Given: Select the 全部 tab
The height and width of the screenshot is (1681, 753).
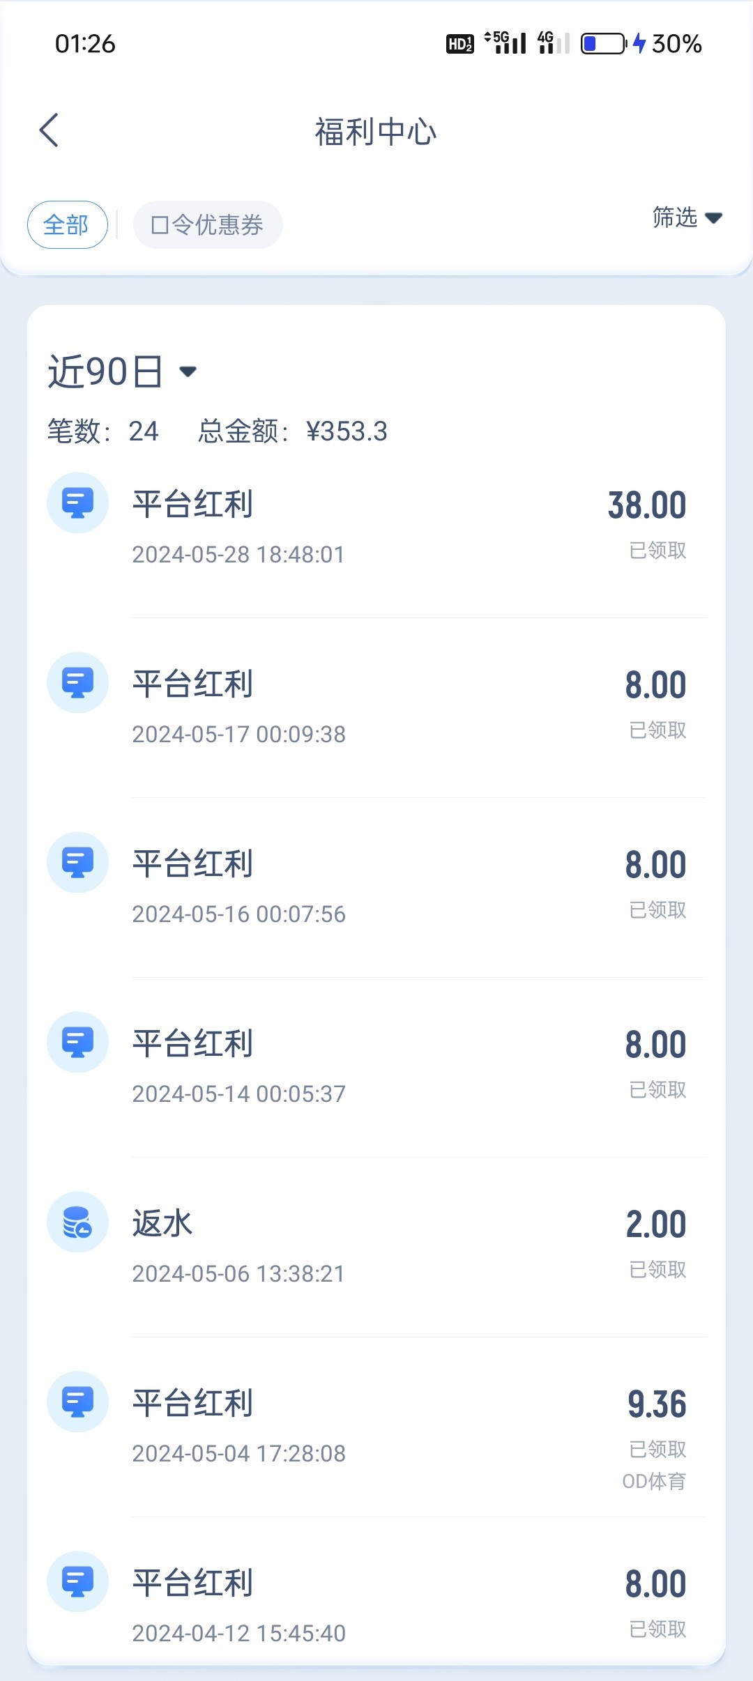Looking at the screenshot, I should coord(67,225).
